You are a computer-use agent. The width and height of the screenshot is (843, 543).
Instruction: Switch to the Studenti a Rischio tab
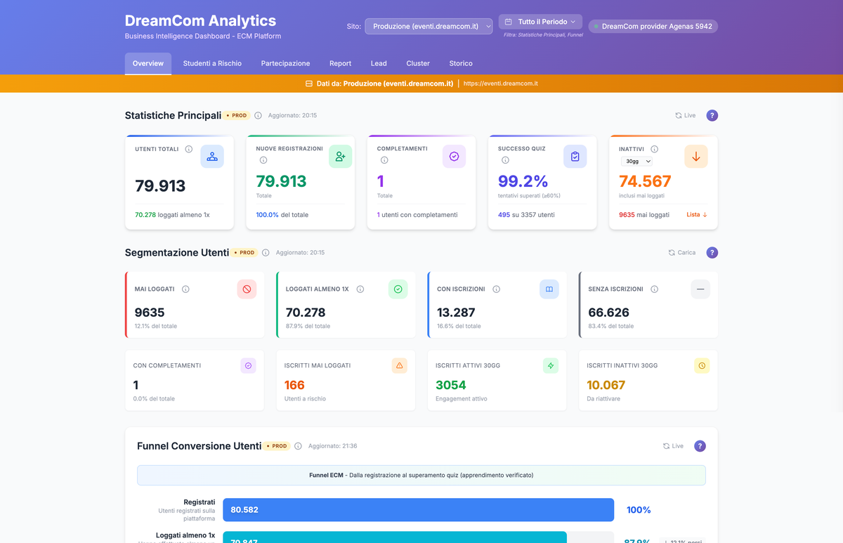212,63
